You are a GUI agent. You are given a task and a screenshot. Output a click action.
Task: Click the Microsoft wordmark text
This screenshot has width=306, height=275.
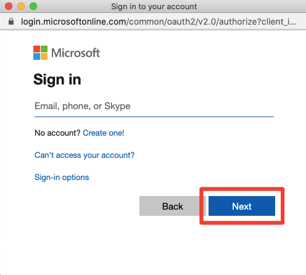point(75,53)
